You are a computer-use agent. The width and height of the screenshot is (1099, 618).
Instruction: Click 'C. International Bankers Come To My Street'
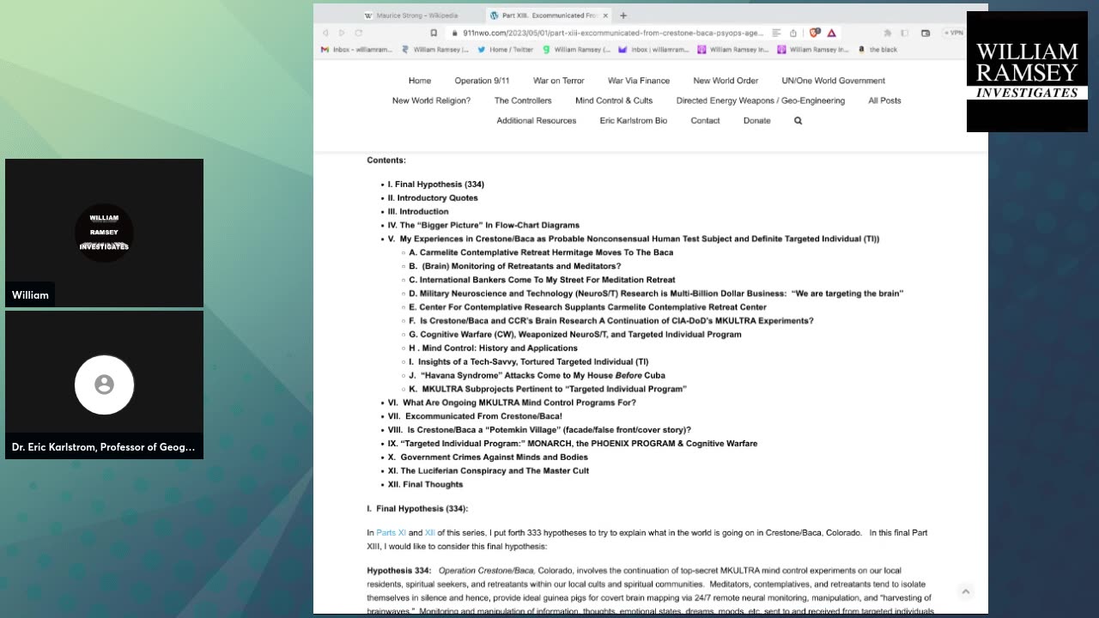click(542, 280)
